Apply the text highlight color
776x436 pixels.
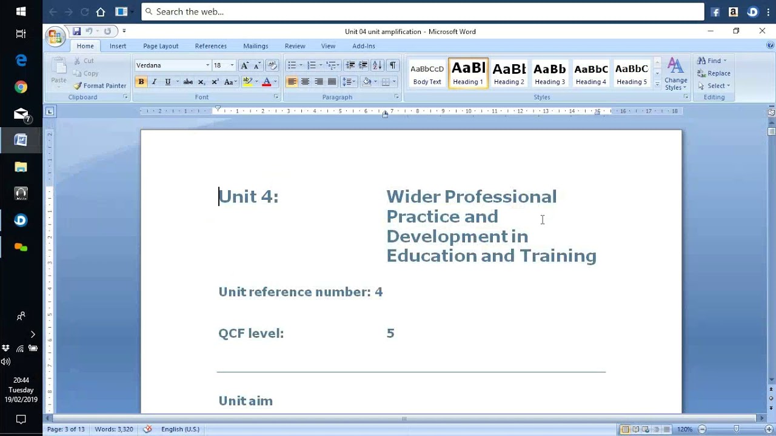click(247, 82)
